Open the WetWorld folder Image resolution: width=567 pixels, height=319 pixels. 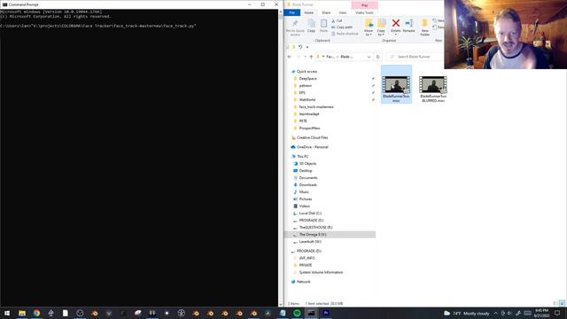[307, 100]
